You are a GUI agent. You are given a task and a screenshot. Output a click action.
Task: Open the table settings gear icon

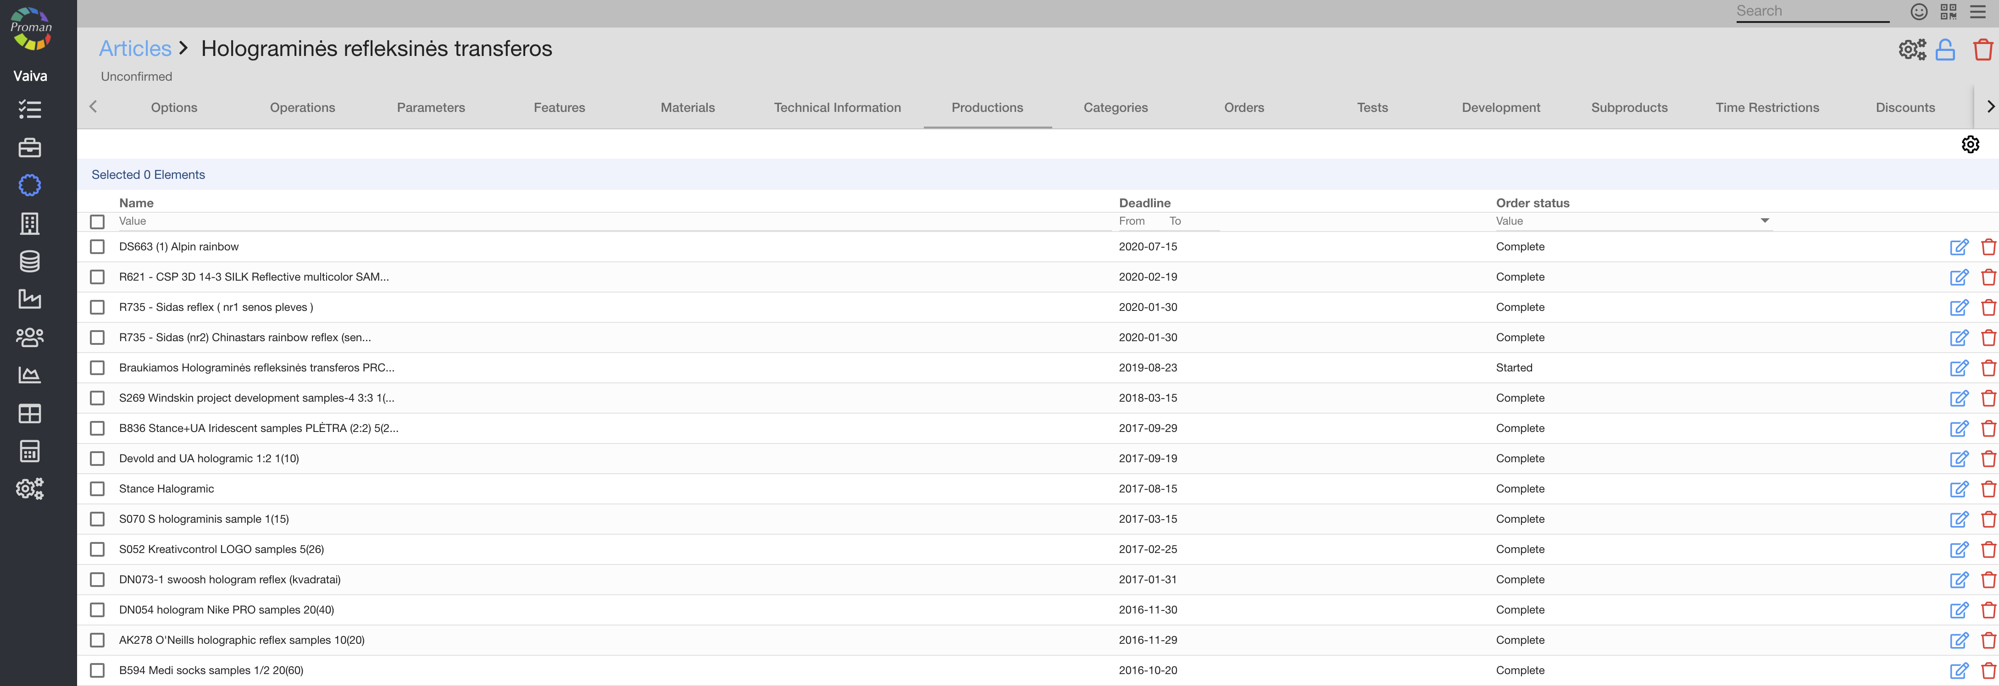pyautogui.click(x=1970, y=144)
